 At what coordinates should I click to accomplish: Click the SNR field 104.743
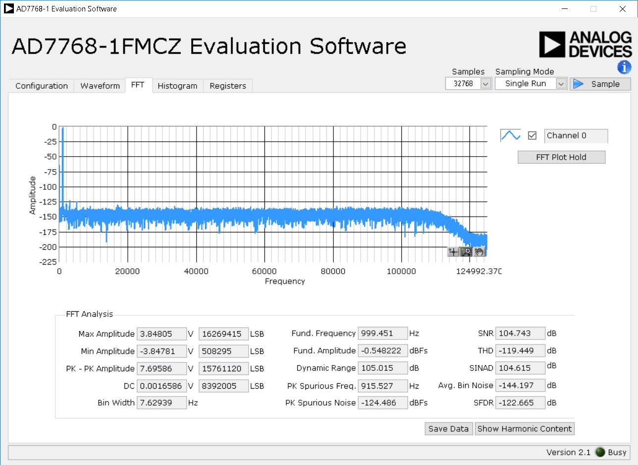click(520, 333)
